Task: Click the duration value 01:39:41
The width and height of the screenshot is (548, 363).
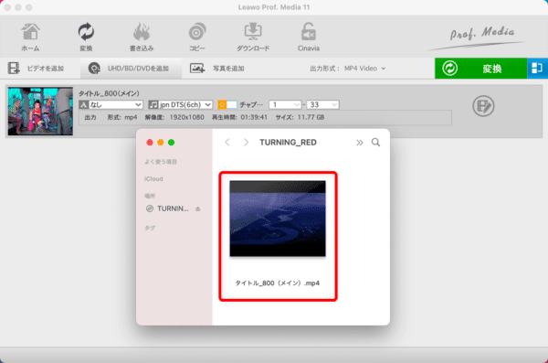Action: click(x=254, y=117)
